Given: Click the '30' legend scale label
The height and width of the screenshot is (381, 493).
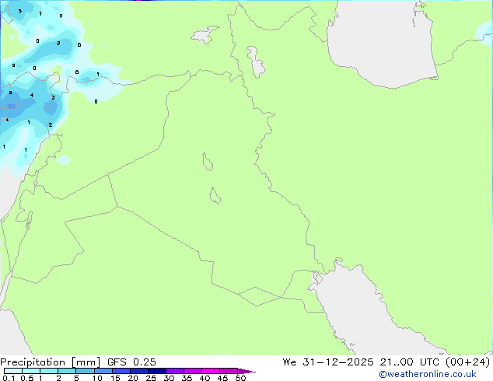Looking at the screenshot, I should [169, 378].
